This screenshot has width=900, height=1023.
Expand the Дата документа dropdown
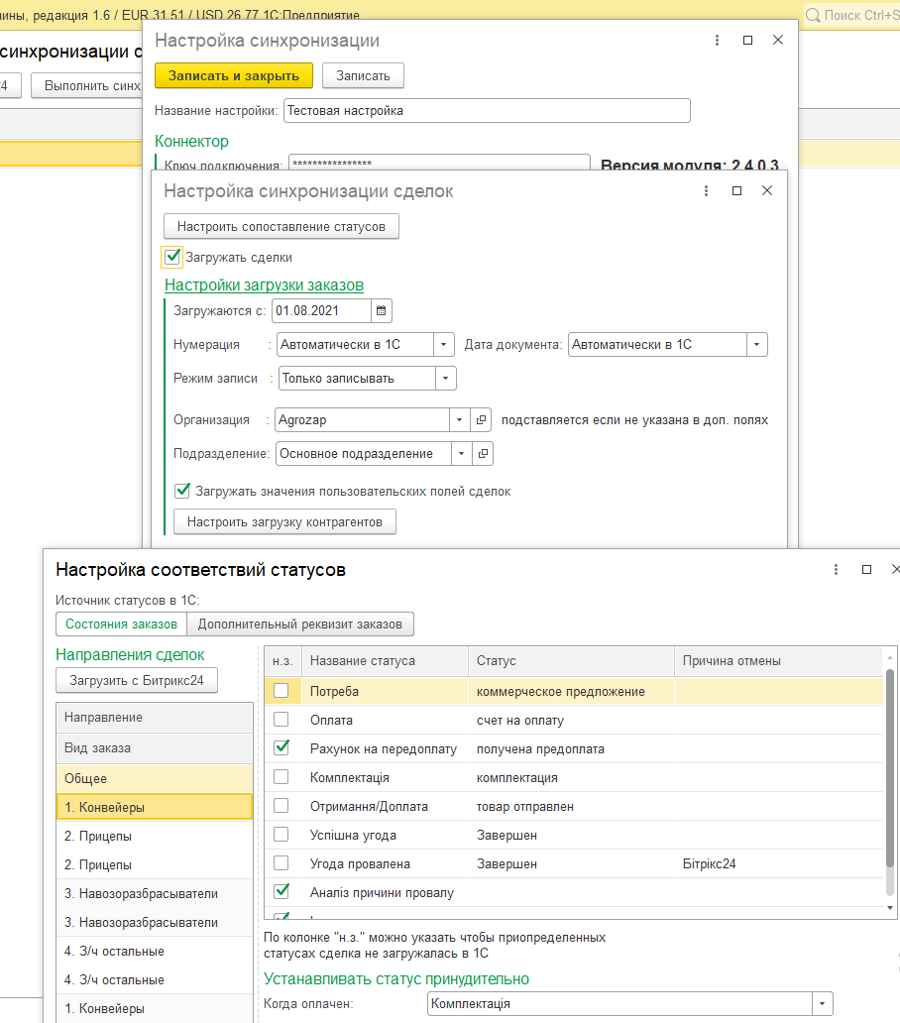coord(756,345)
